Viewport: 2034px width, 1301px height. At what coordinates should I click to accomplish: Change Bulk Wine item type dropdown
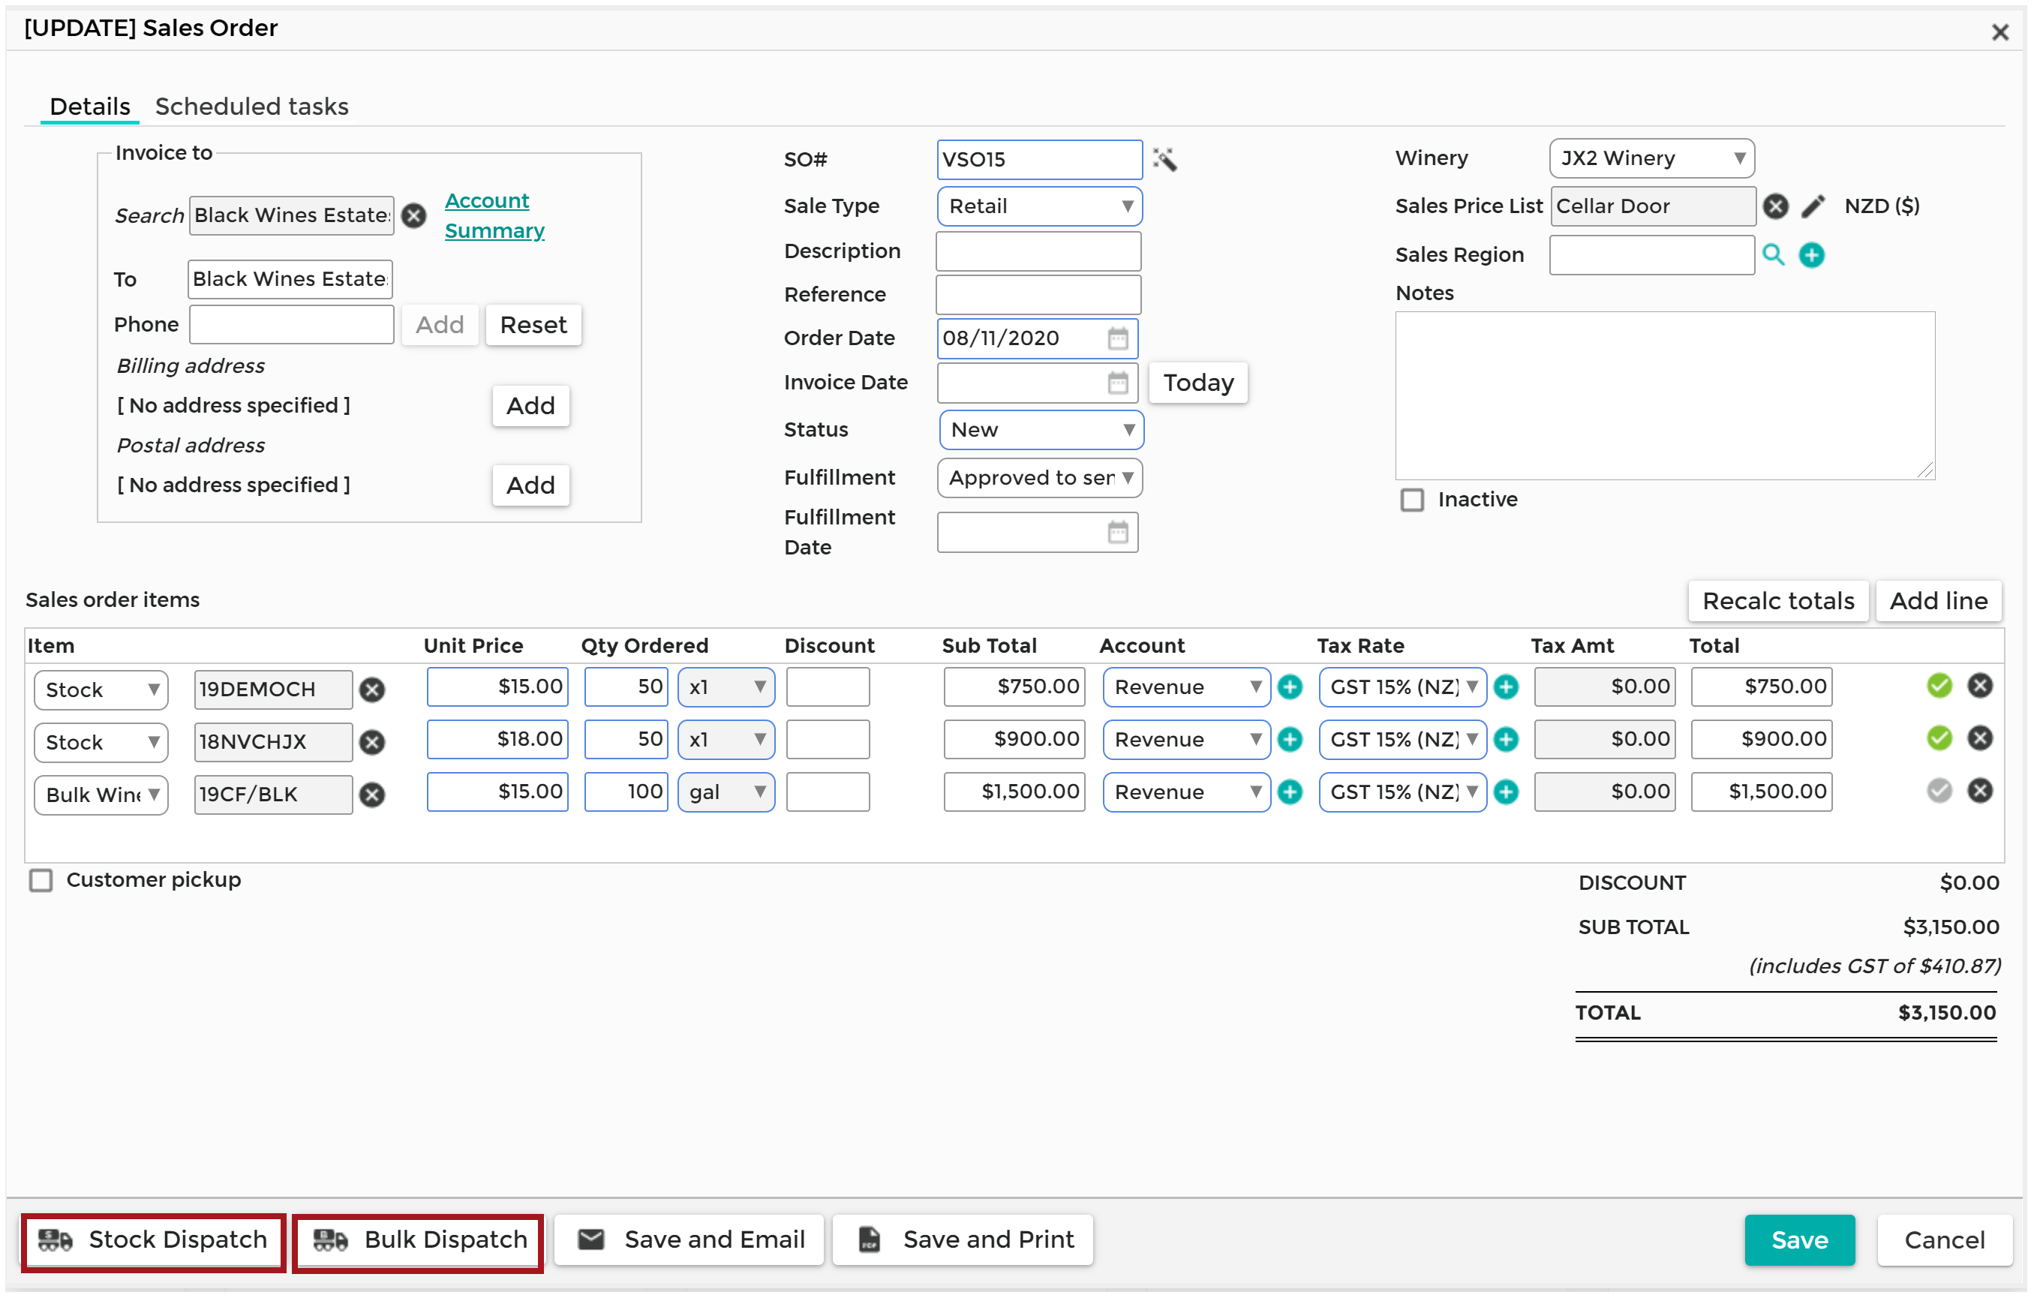click(101, 794)
